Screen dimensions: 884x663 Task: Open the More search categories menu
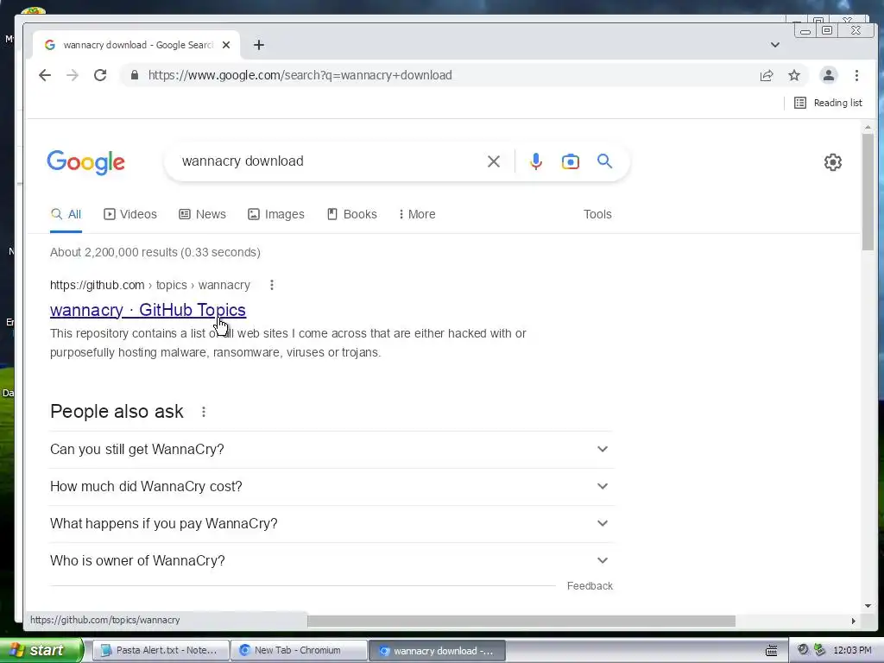[x=417, y=214]
